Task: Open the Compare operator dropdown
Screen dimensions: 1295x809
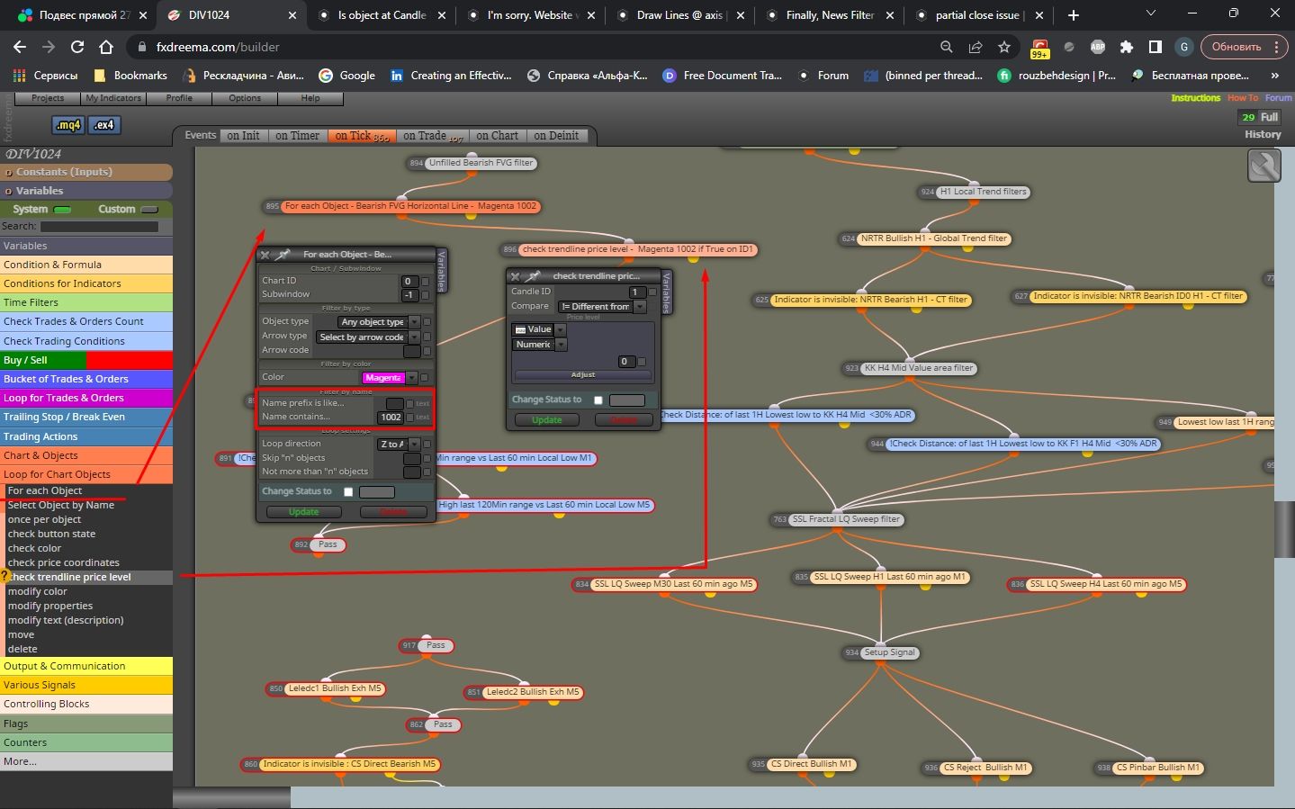Action: (x=601, y=307)
